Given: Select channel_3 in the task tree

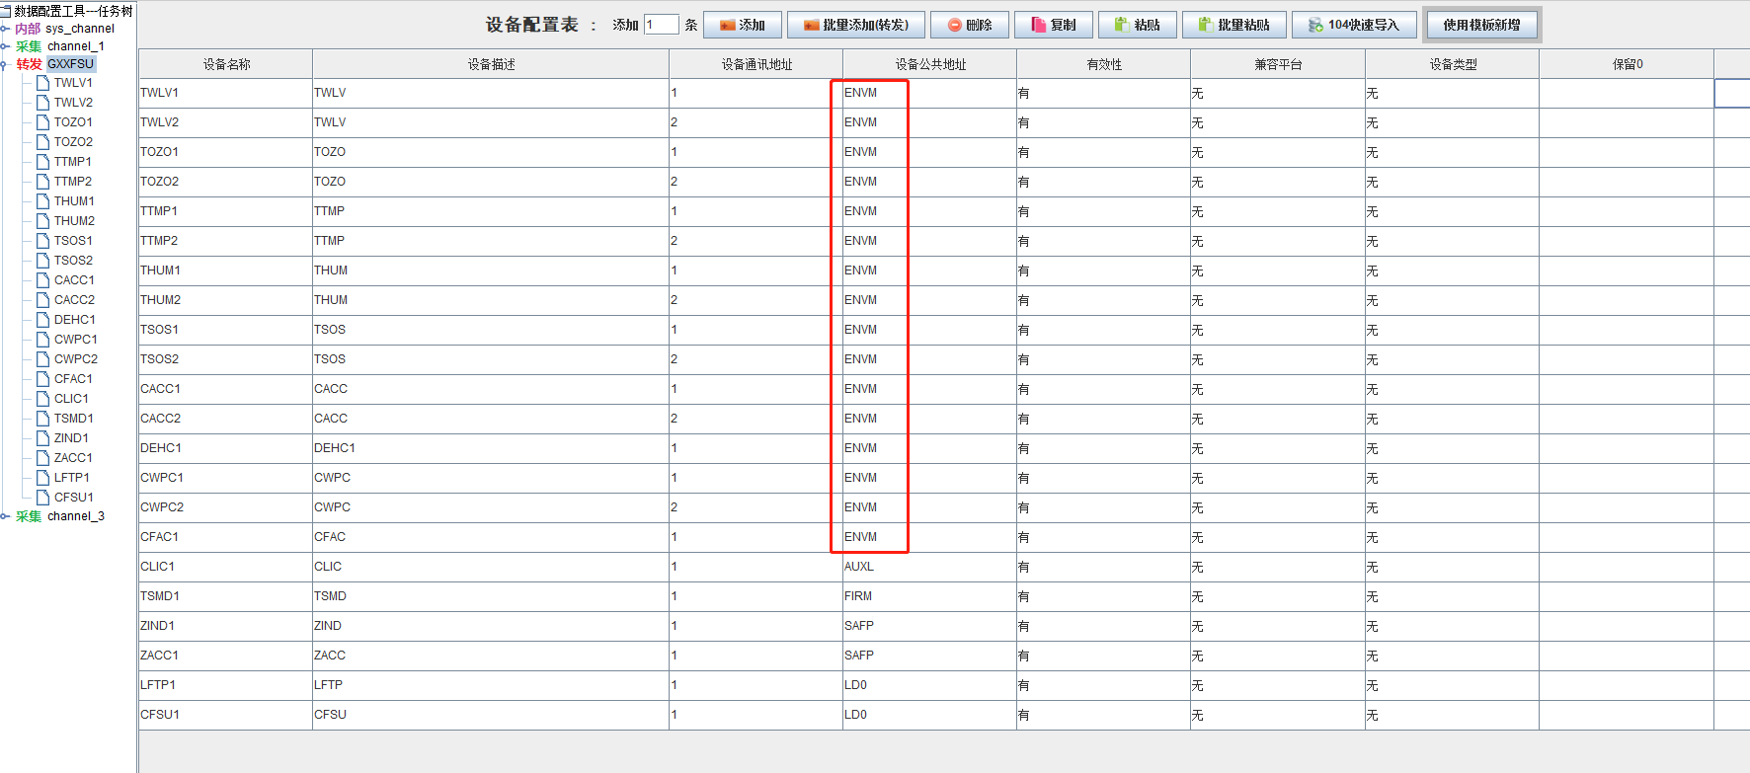Looking at the screenshot, I should click(x=76, y=516).
